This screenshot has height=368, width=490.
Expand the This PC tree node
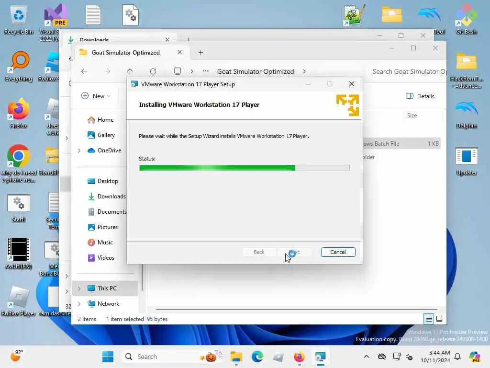coord(79,288)
